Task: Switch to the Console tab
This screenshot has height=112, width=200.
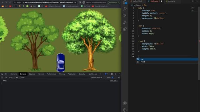Action: (23, 74)
